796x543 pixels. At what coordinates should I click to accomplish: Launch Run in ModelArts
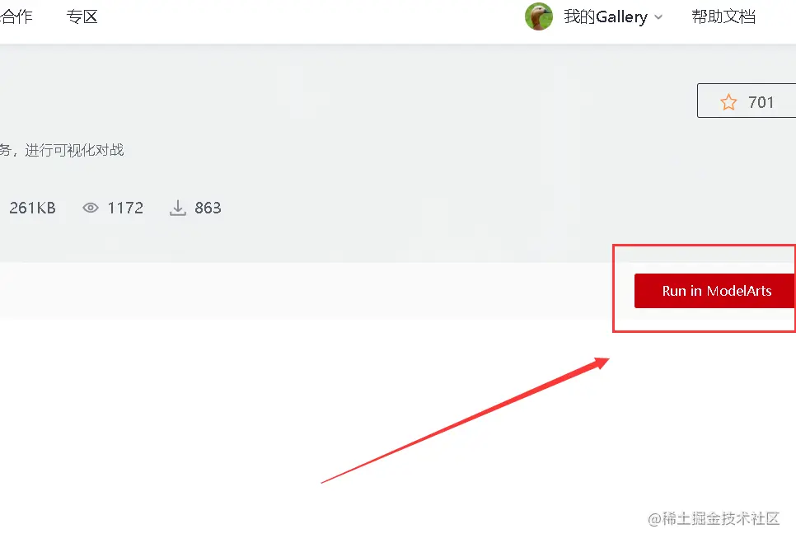pos(714,291)
